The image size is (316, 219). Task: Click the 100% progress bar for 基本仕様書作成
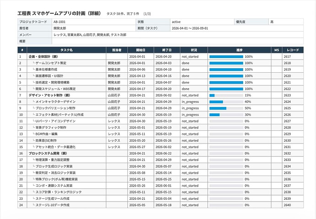click(226, 69)
